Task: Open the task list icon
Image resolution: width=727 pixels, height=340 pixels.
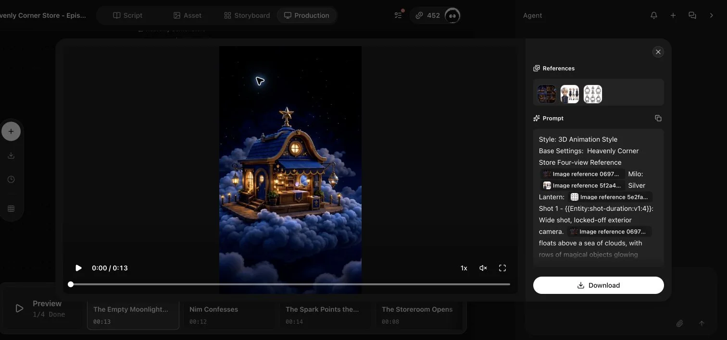Action: (398, 15)
